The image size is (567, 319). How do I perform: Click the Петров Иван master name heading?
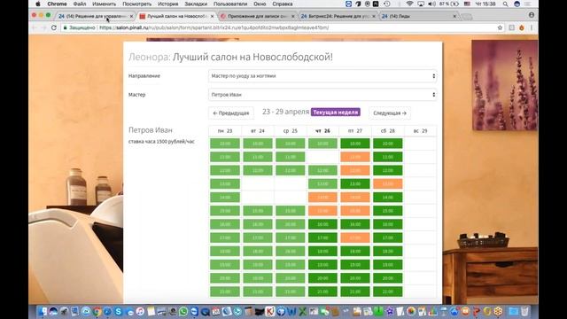pos(151,130)
